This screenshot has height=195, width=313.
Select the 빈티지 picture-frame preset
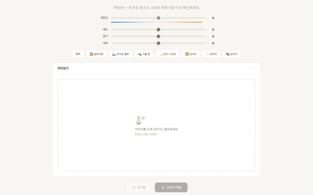[191, 54]
